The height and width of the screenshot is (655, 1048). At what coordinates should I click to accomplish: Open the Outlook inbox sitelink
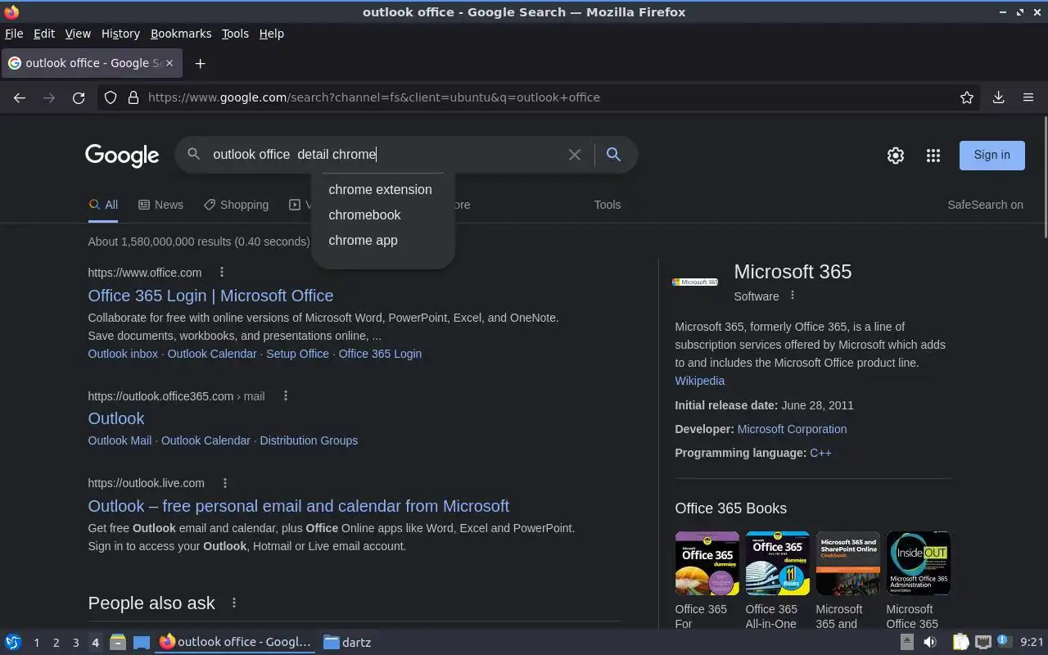(123, 354)
